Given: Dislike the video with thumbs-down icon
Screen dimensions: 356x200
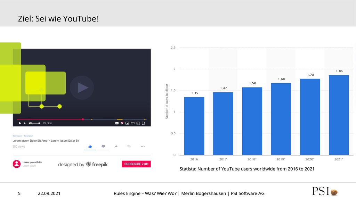Looking at the screenshot, I should (x=103, y=147).
